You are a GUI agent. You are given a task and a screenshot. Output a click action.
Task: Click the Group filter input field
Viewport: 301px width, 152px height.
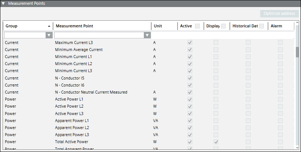(x=24, y=35)
